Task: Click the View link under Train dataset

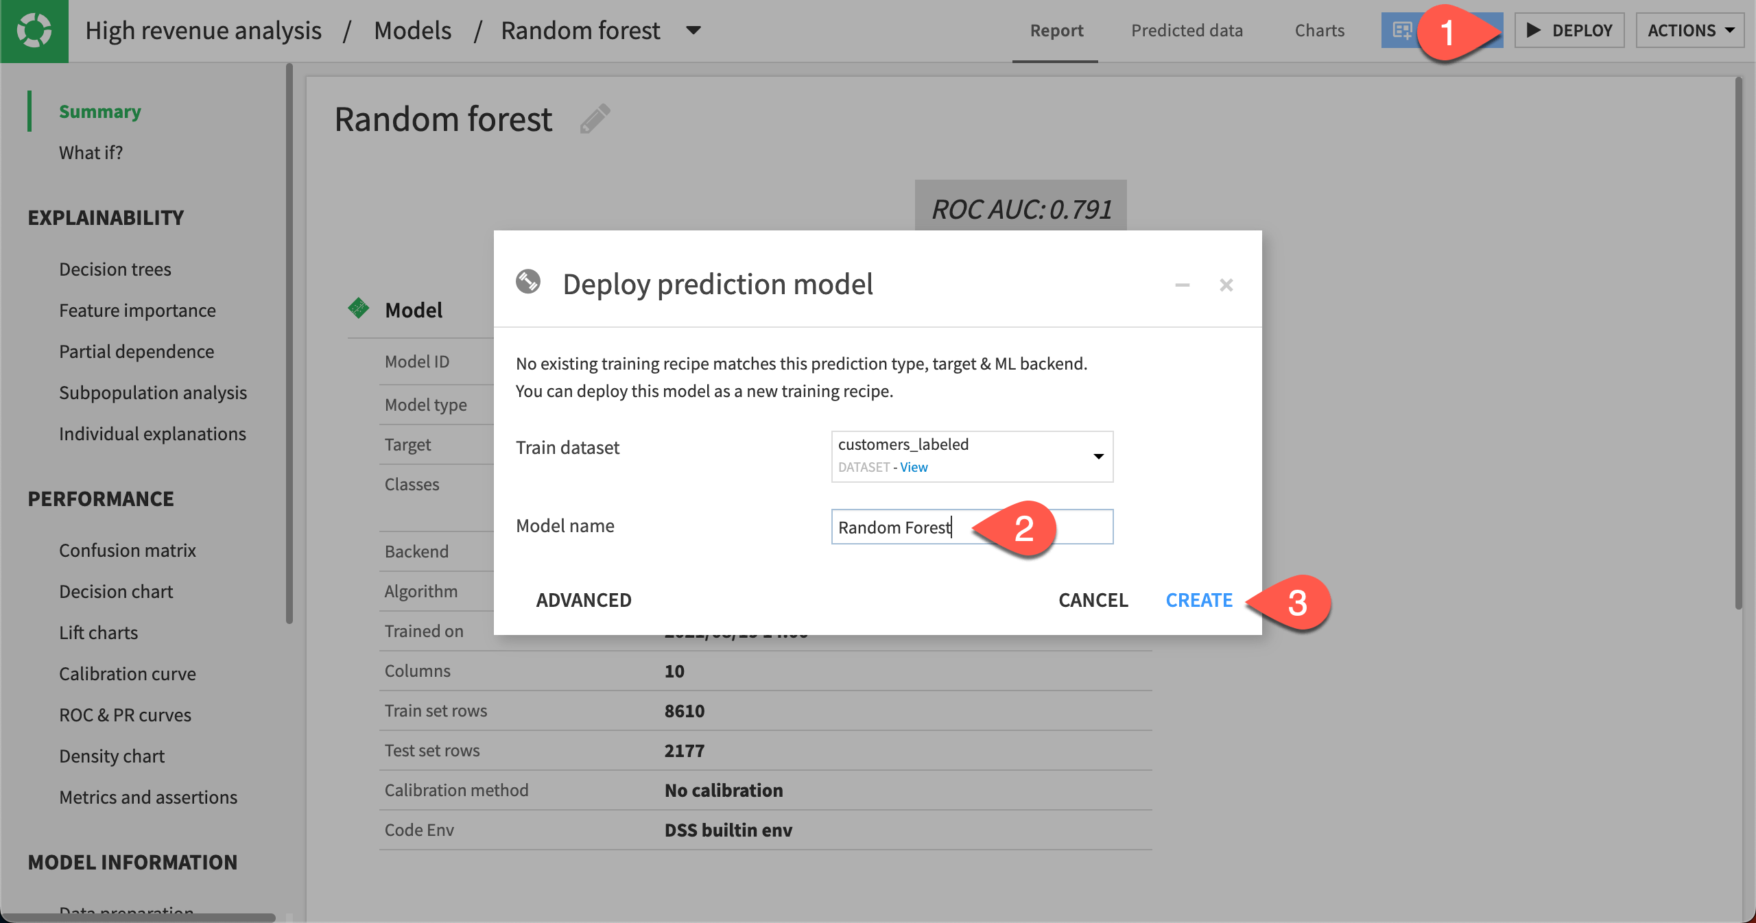Action: pos(914,468)
